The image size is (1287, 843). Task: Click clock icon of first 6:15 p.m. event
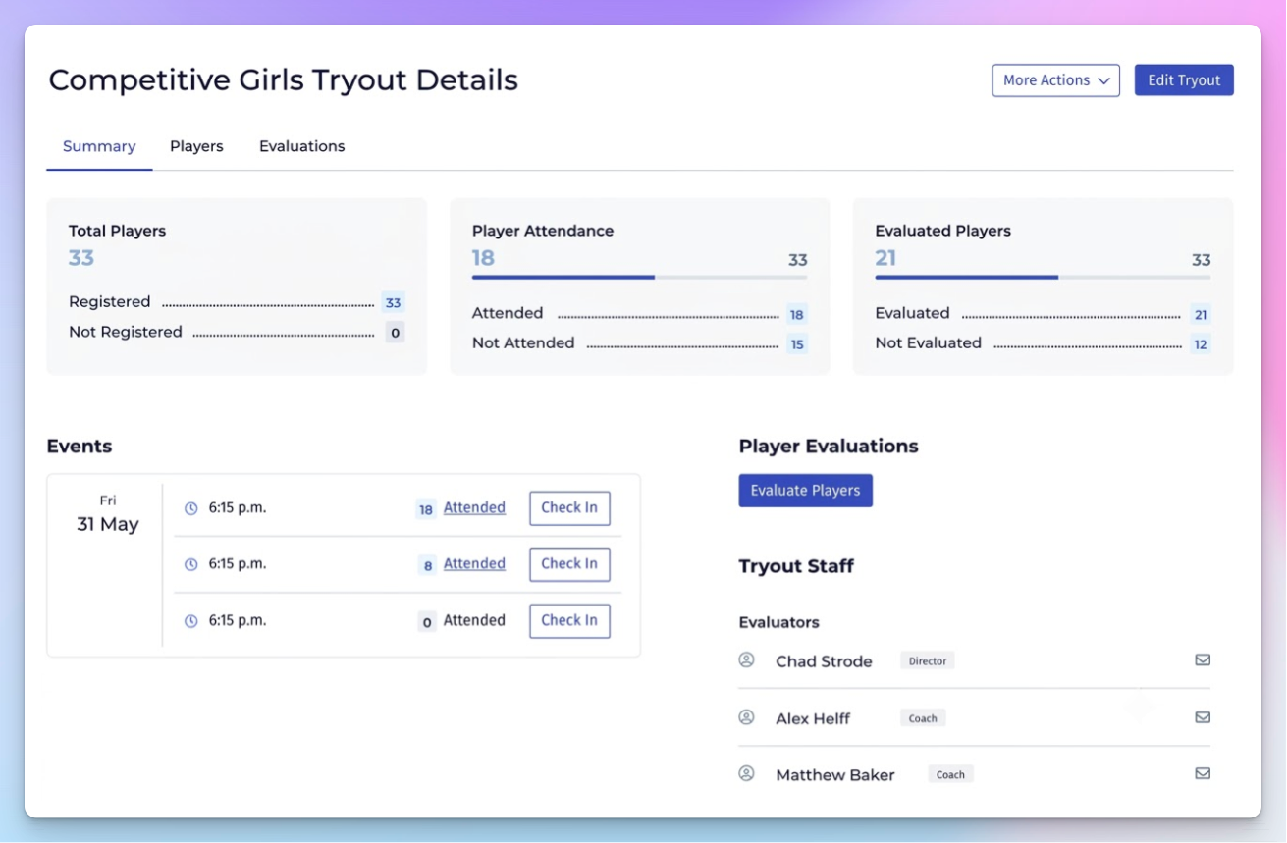[x=191, y=508]
